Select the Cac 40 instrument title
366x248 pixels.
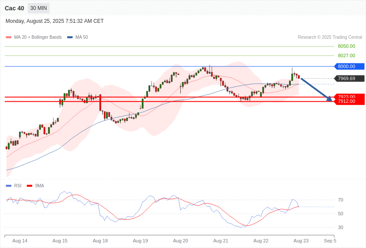[14, 8]
